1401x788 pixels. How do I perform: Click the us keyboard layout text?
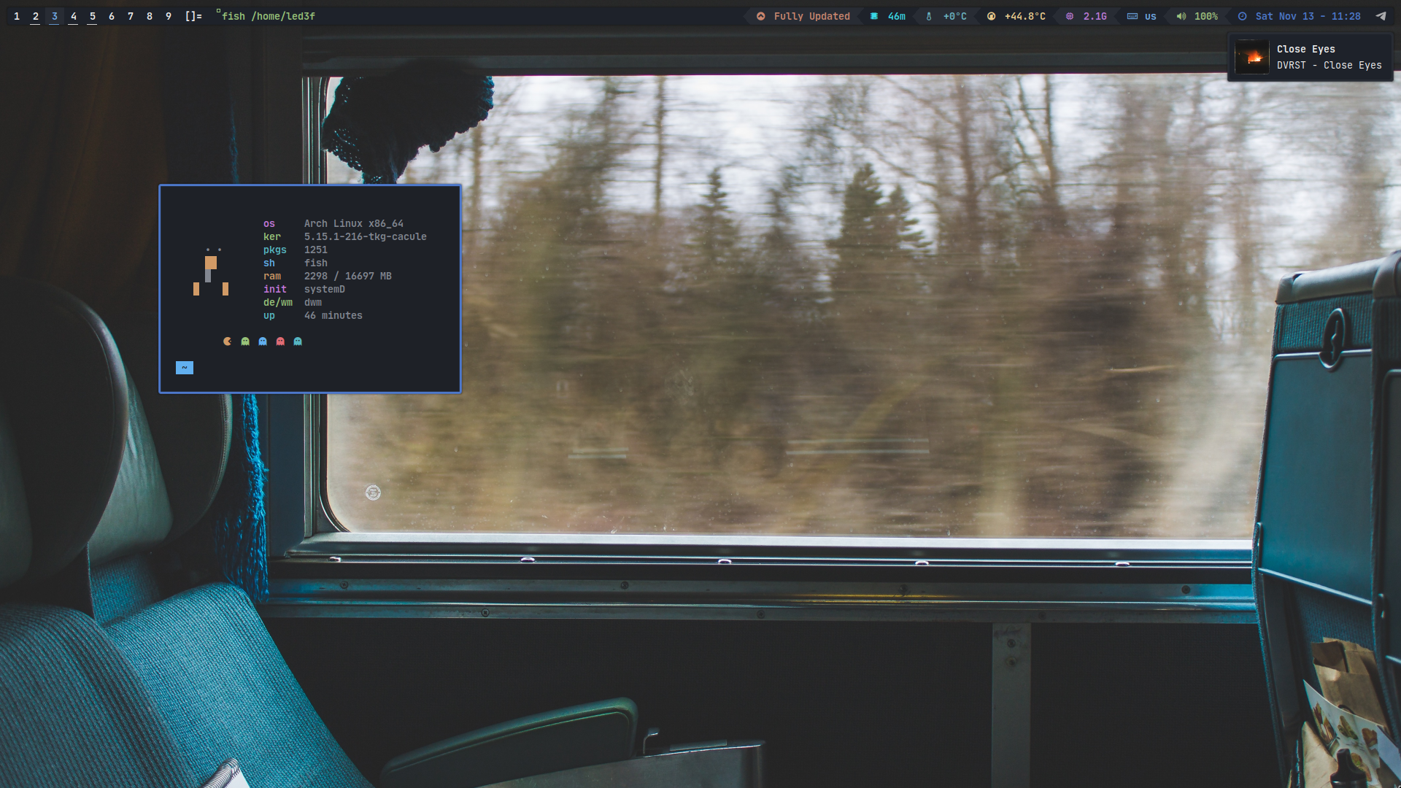[1151, 16]
